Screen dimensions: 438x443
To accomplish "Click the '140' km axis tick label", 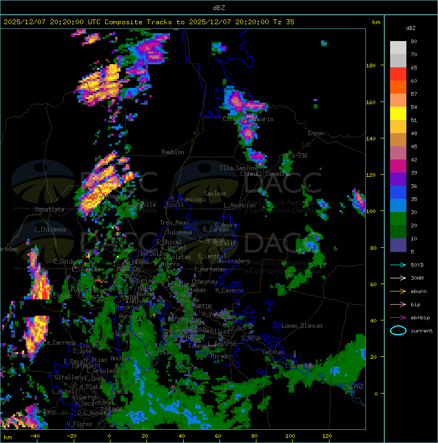I will (x=371, y=139).
